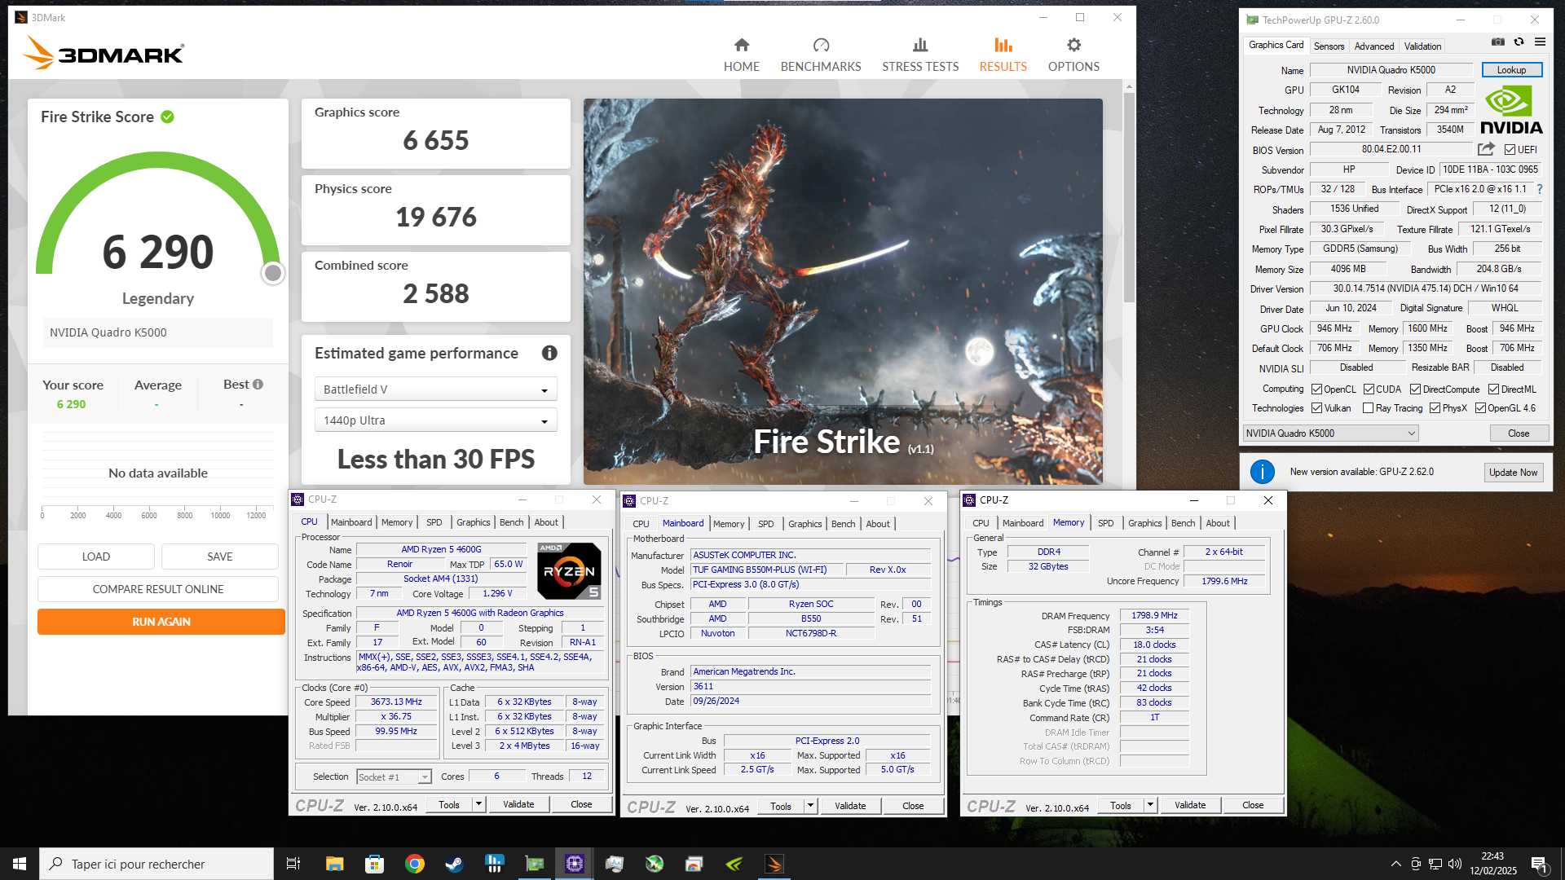The image size is (1565, 880).
Task: Open the Microsoft Store taskbar icon
Action: tap(374, 864)
